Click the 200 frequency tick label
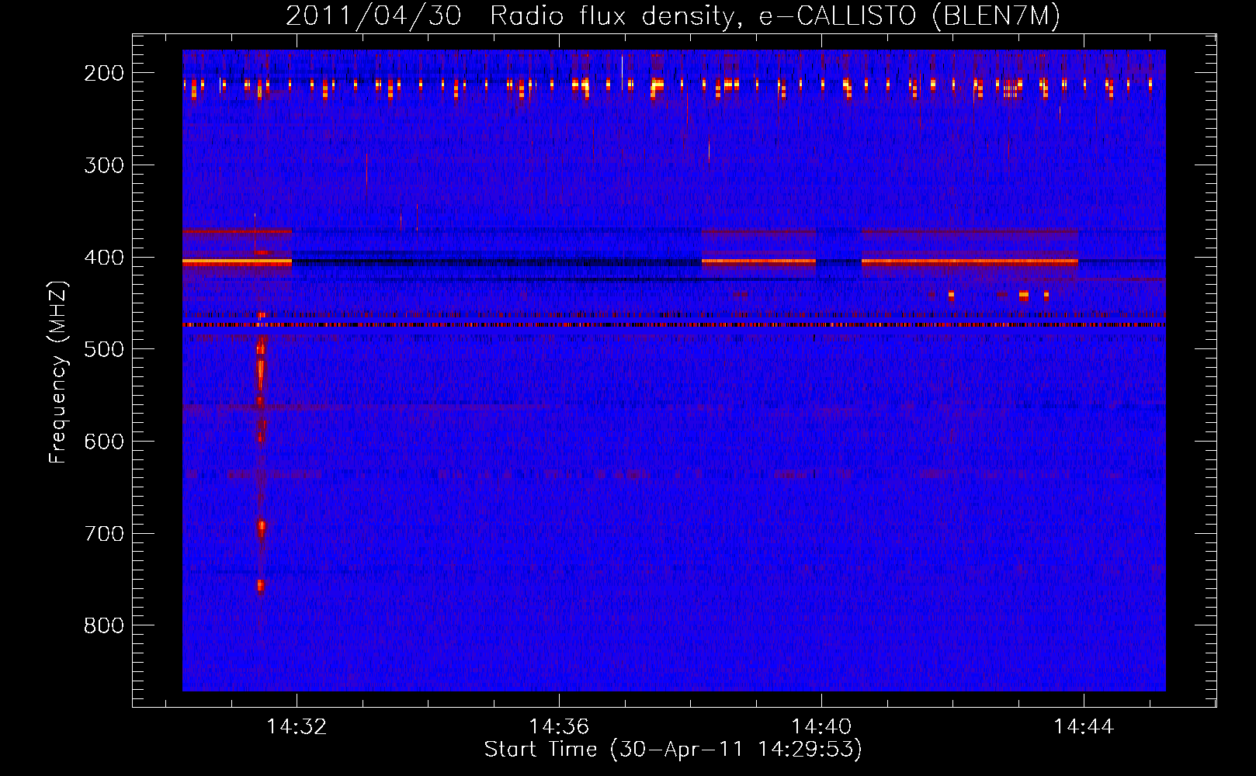 (x=104, y=73)
